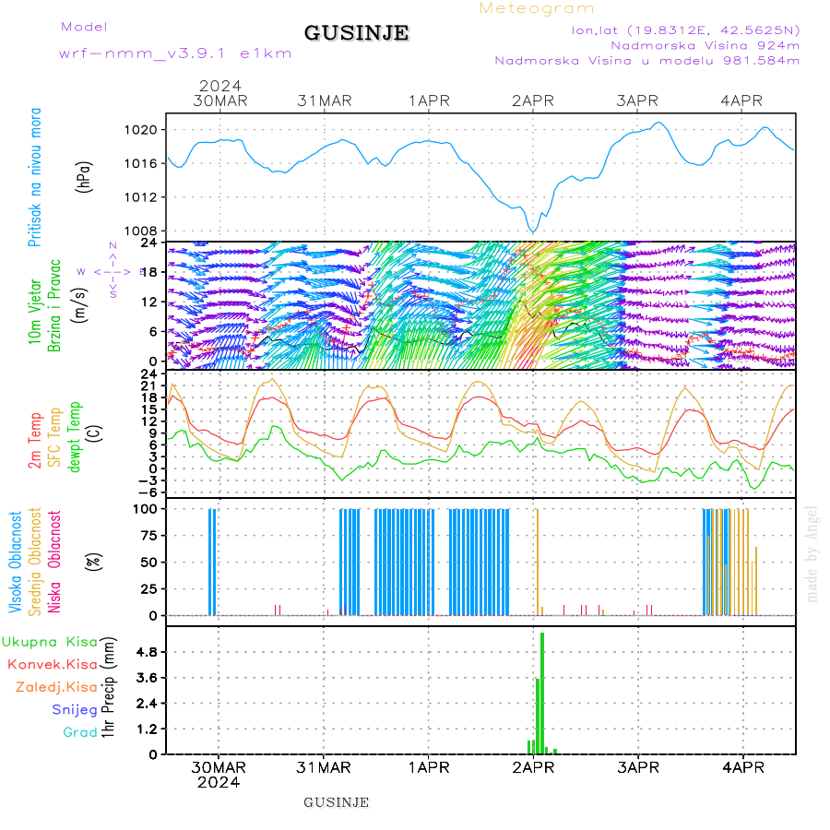Click the dewpt Temp green label

(x=75, y=437)
